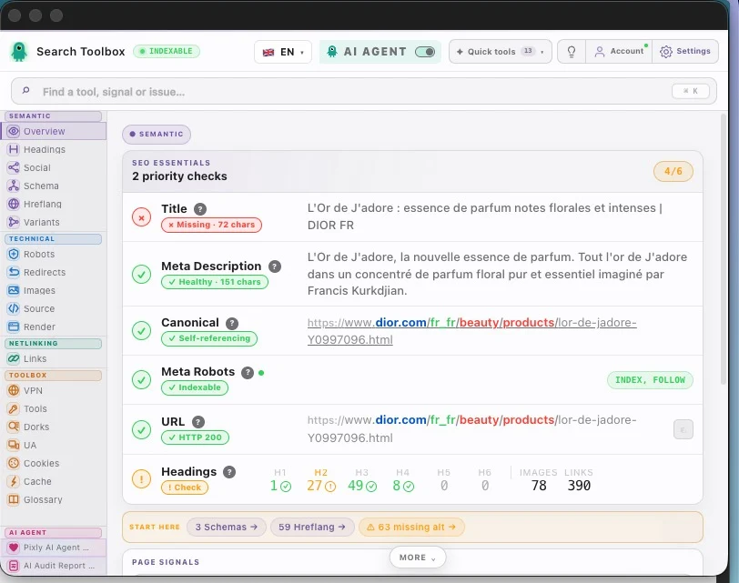Click the Headings help question mark
This screenshot has width=739, height=583.
coord(229,472)
